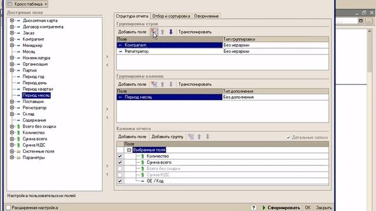Add selected field to column groupings arrow
The width and height of the screenshot is (376, 211).
tap(107, 109)
